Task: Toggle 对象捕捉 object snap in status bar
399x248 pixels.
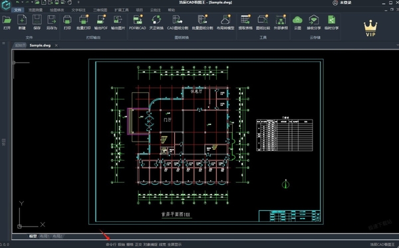Action: [150, 245]
